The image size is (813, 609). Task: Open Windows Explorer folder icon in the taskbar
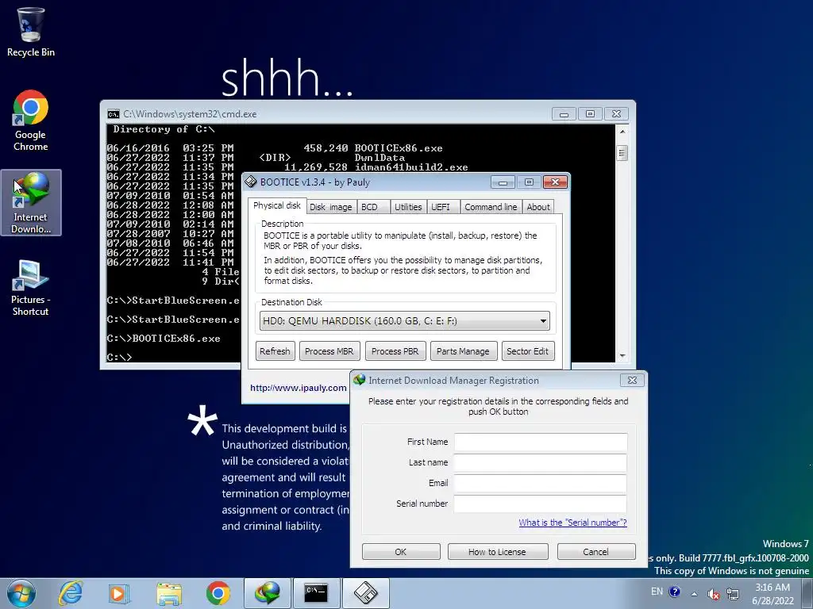point(169,594)
